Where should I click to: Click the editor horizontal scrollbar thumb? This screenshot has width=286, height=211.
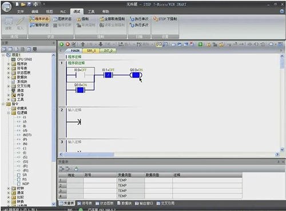(89, 155)
